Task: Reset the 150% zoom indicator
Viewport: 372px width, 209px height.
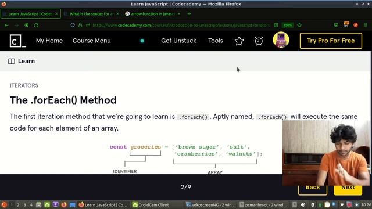Action: [x=288, y=25]
